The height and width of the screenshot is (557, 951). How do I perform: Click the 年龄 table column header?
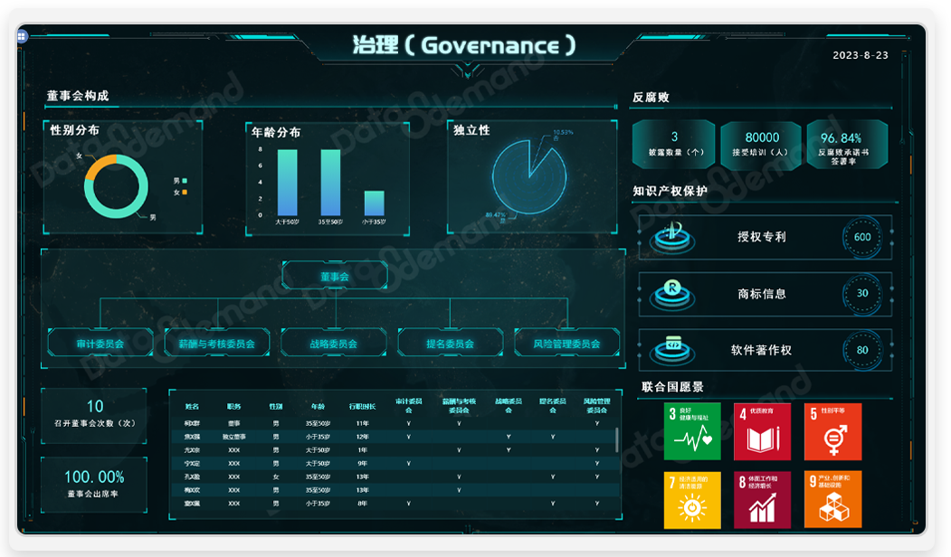[x=318, y=407]
